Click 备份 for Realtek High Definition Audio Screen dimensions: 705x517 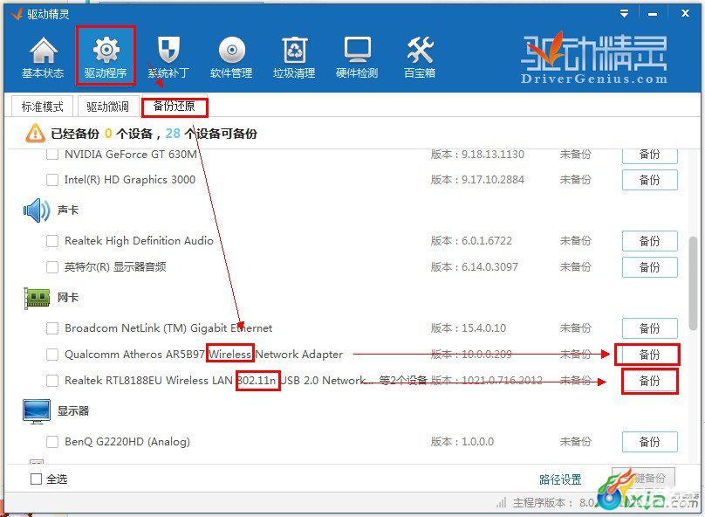[650, 241]
